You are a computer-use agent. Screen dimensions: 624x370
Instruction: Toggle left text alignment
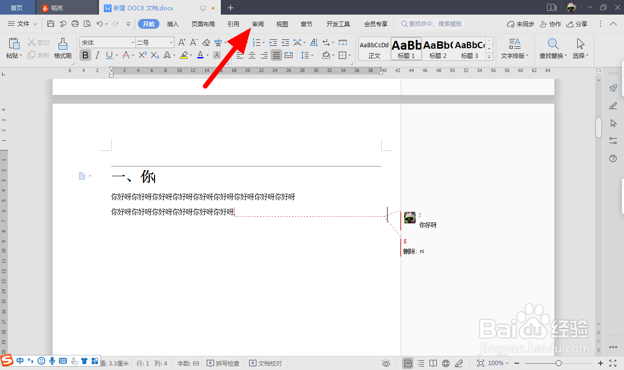[240, 55]
